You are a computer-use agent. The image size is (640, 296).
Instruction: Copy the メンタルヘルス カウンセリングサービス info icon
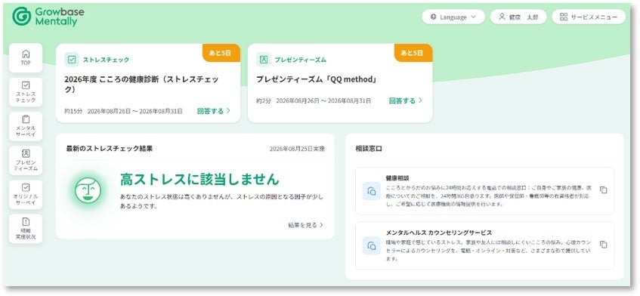tap(603, 245)
